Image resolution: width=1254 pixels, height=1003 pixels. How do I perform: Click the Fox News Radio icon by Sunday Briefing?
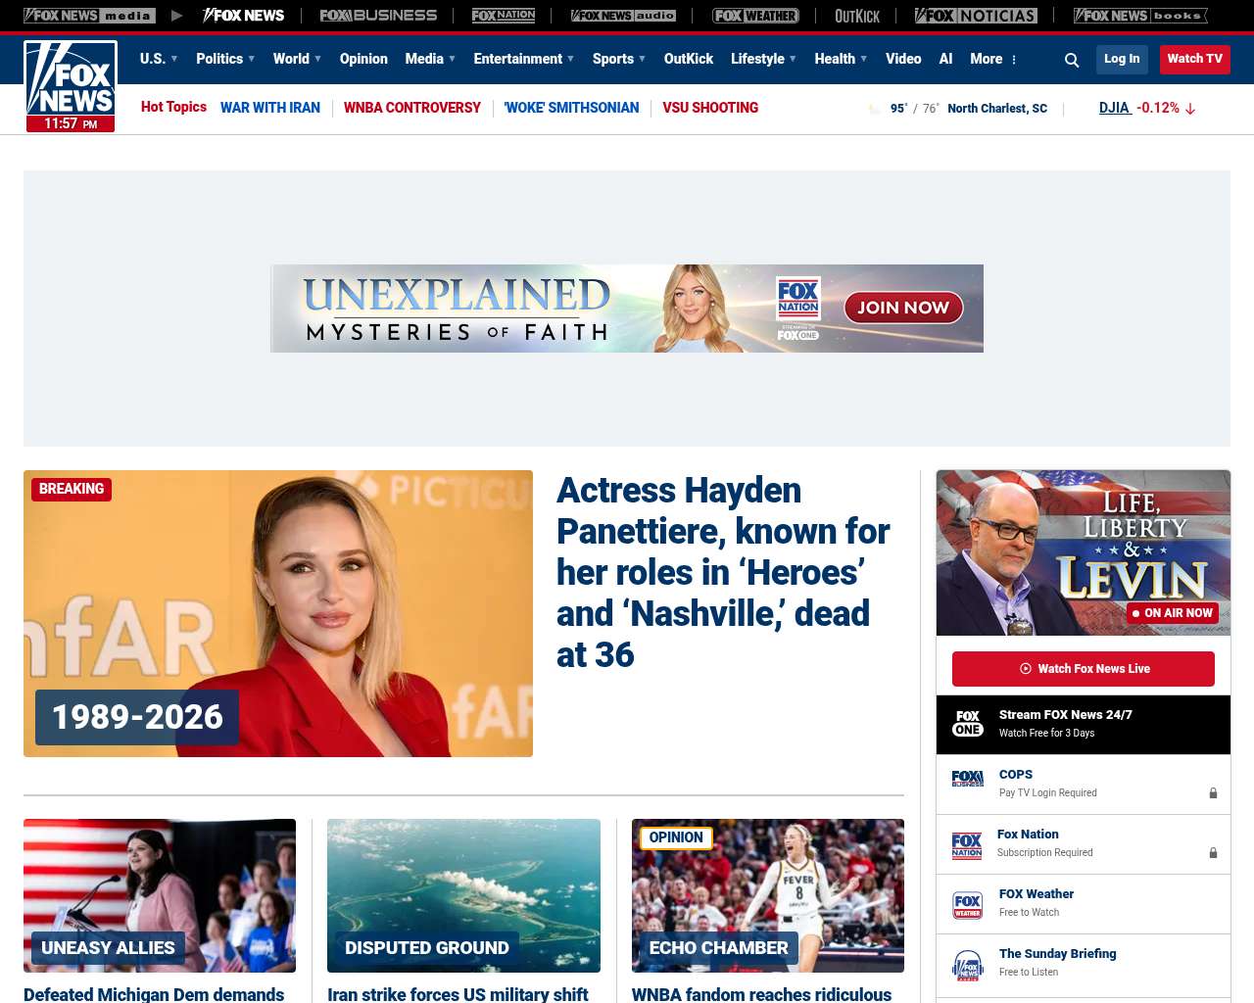click(968, 965)
